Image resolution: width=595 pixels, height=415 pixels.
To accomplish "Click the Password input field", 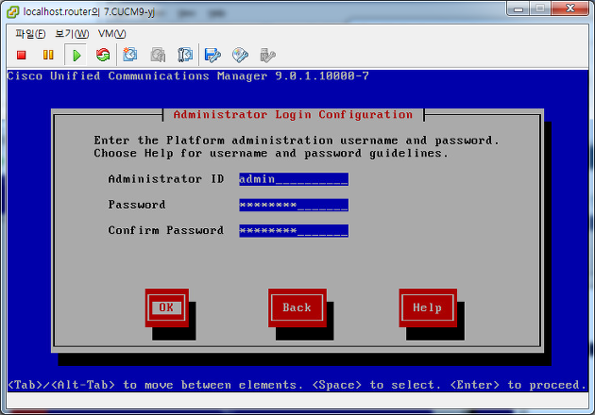I will click(x=294, y=205).
